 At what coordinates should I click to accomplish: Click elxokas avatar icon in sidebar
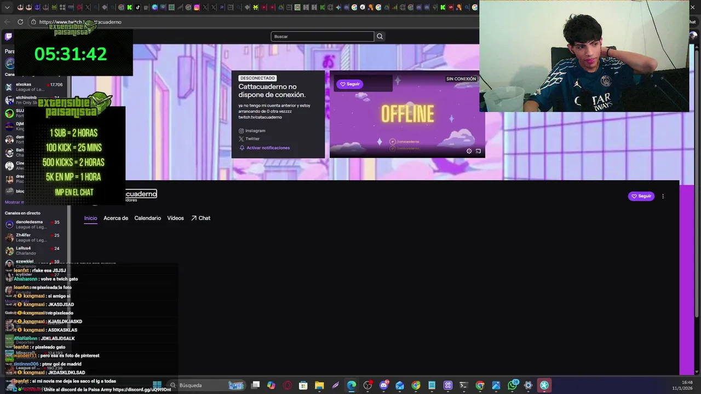coord(9,87)
